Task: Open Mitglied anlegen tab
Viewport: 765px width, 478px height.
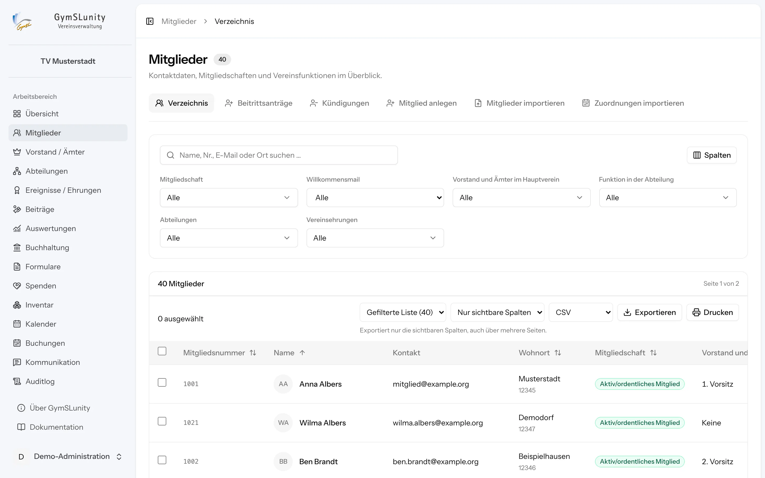Action: click(421, 103)
